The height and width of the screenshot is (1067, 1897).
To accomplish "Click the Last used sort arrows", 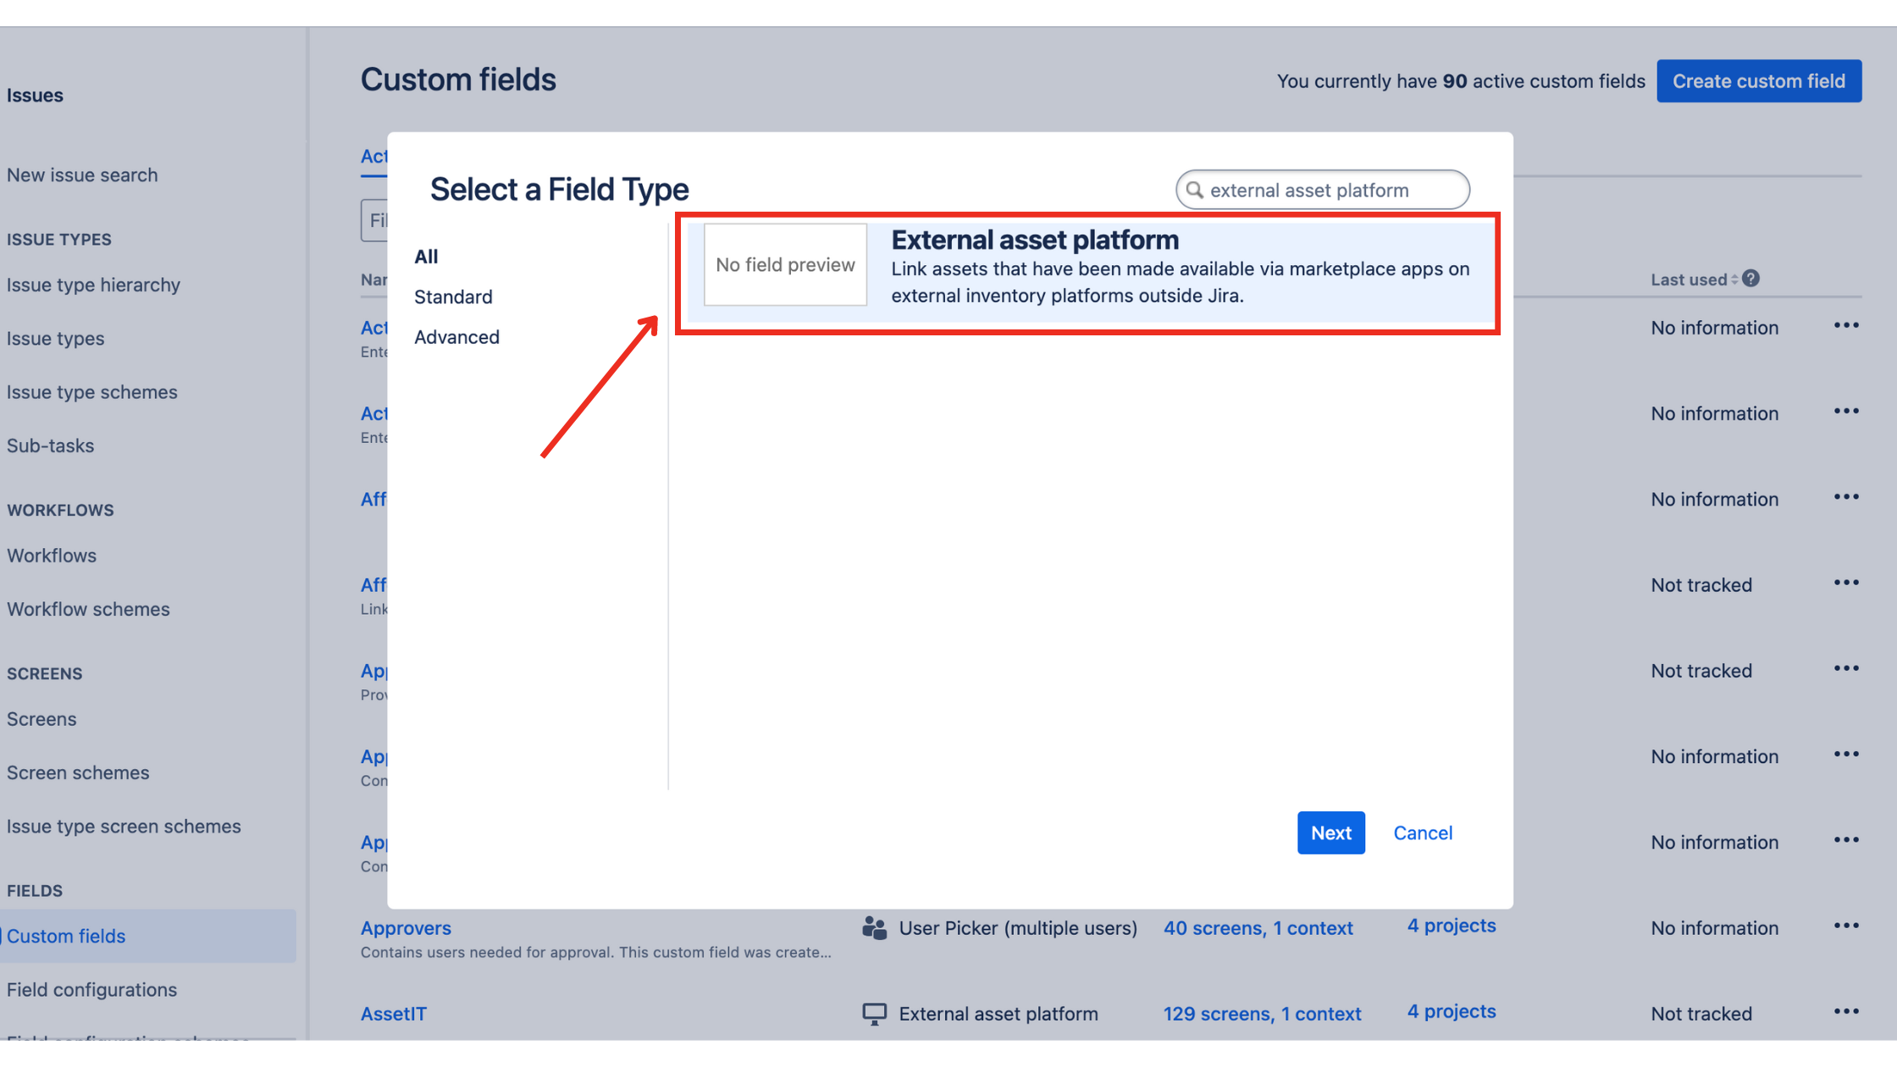I will point(1734,279).
